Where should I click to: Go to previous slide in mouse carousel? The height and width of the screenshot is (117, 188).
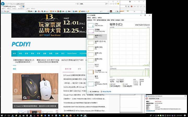click(16, 91)
